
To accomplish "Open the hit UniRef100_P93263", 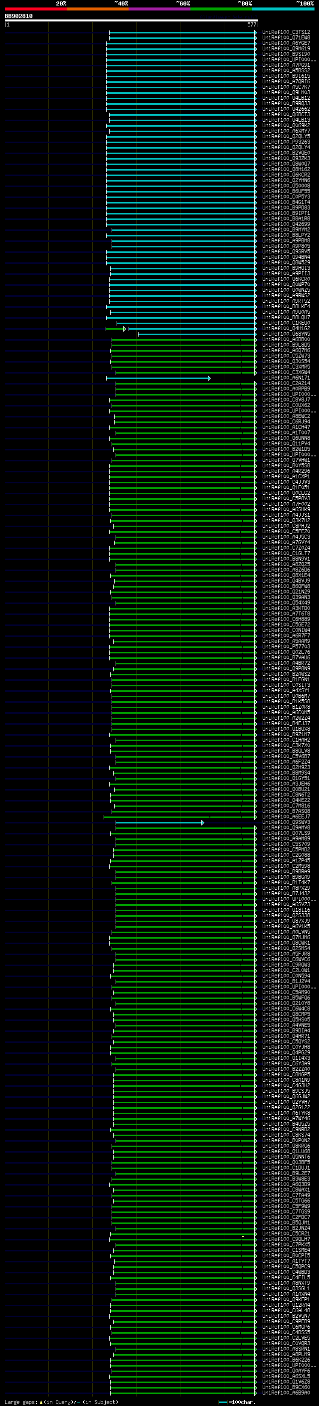I will click(286, 143).
